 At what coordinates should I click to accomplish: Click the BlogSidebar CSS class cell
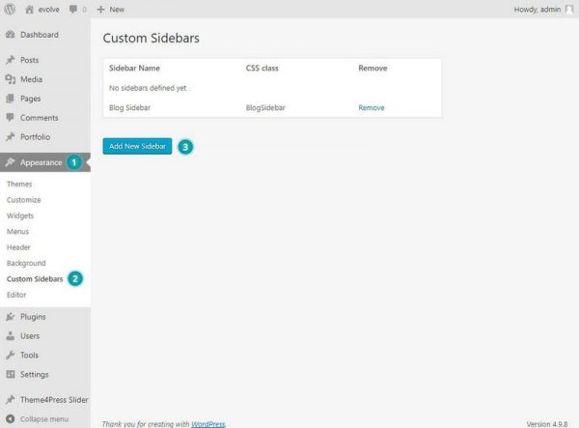265,108
